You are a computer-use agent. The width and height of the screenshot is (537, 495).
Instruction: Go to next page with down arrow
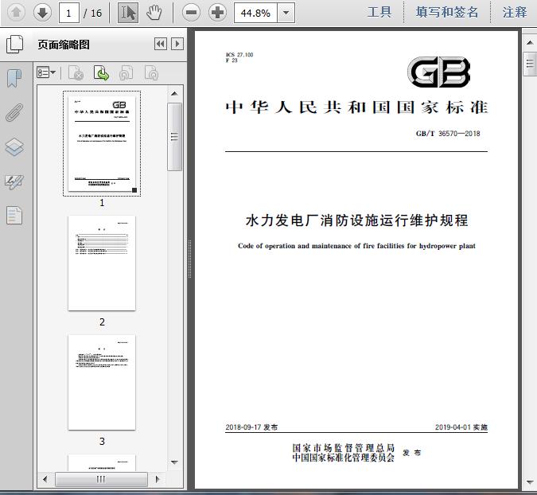tap(42, 13)
